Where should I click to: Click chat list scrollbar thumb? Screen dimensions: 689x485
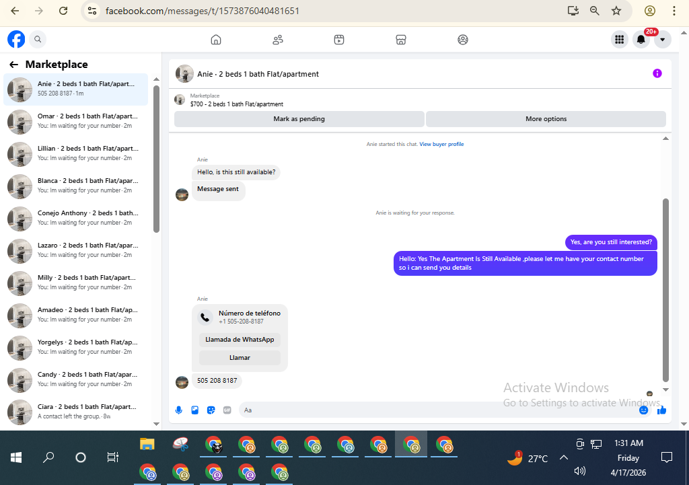pyautogui.click(x=156, y=159)
